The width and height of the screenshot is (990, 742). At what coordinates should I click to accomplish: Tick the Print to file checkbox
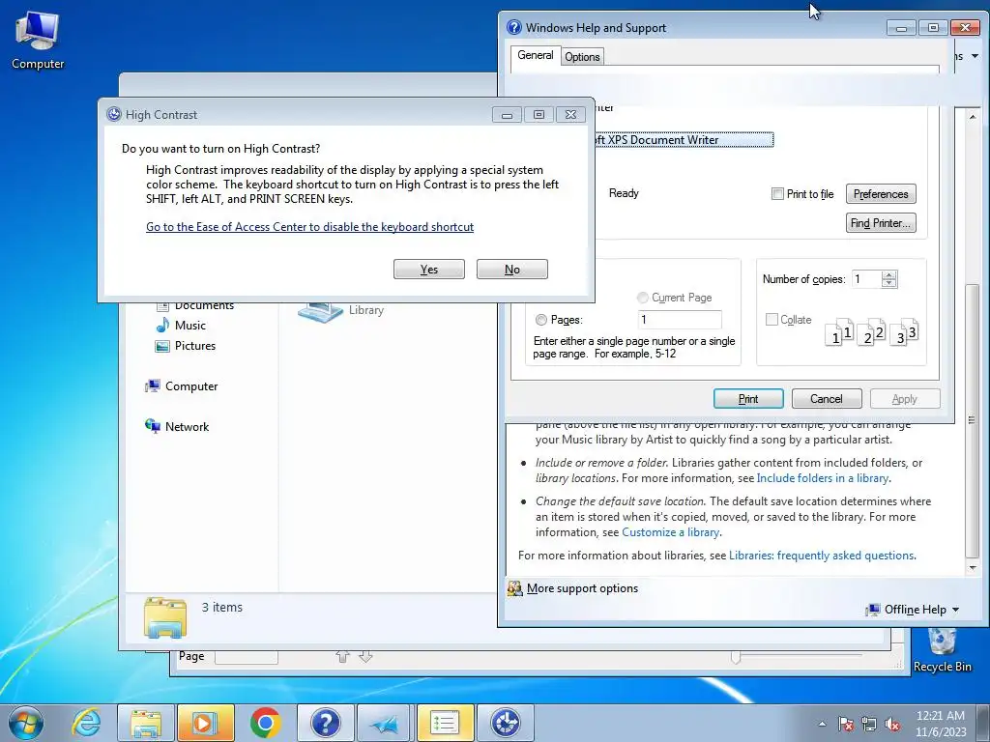coord(778,193)
